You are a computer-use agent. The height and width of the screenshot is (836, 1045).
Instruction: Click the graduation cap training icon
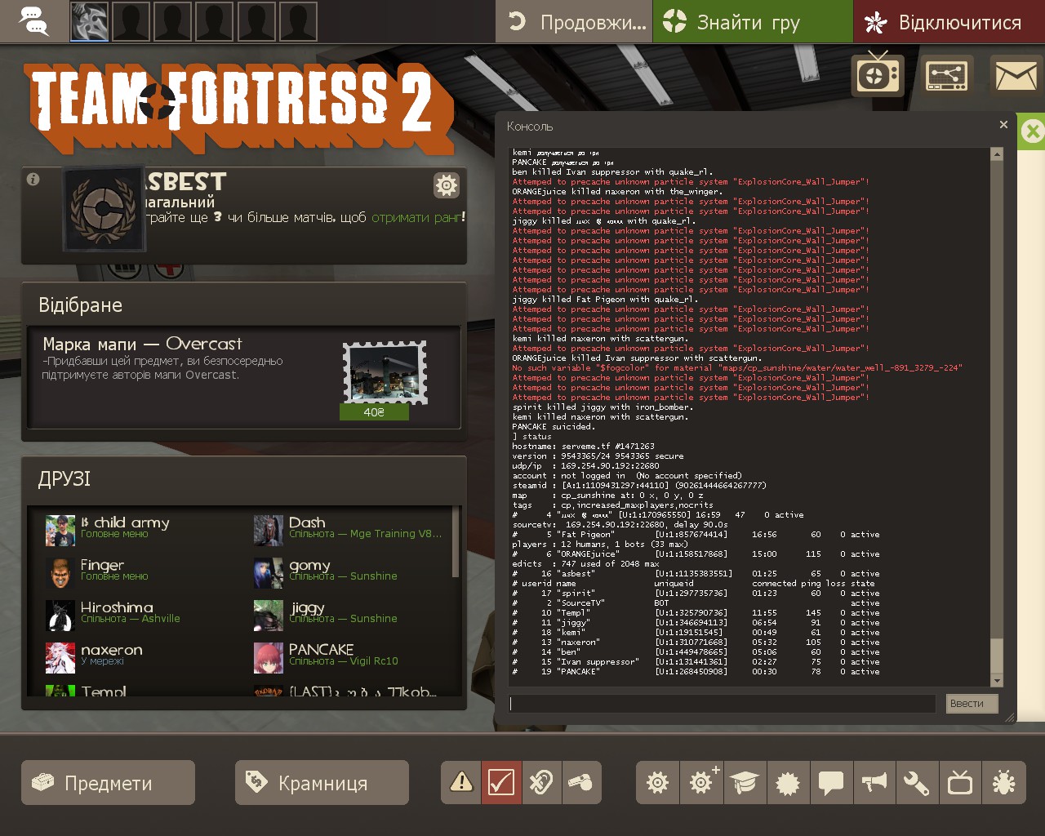coord(744,783)
